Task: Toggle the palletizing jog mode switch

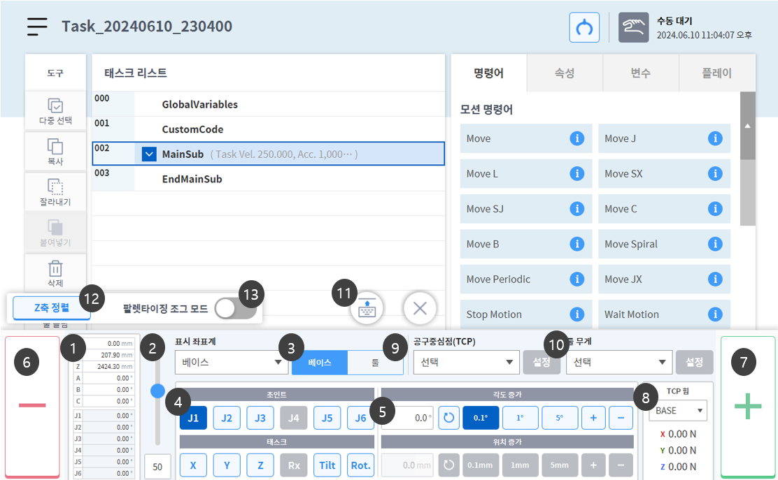Action: coord(235,308)
